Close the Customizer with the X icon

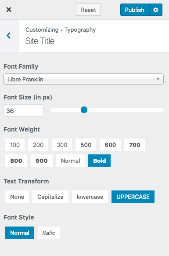pos(9,10)
